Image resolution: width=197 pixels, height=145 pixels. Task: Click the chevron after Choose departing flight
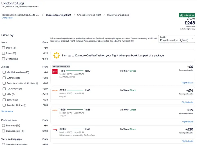point(74,15)
